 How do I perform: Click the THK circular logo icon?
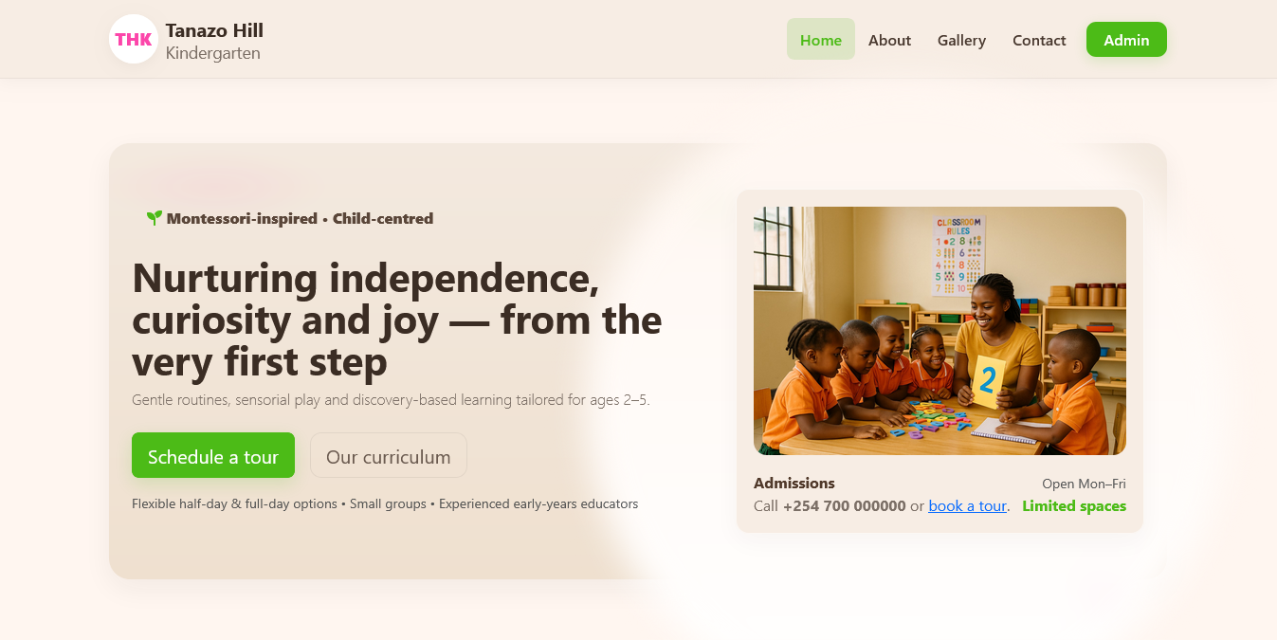coord(134,40)
